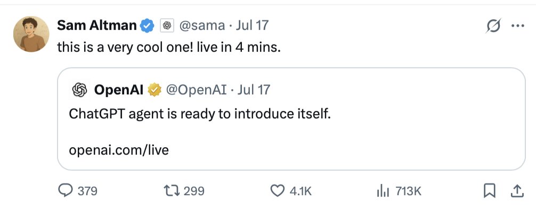
Task: Open the quoted tweet's Jul 17 date
Action: [x=254, y=90]
